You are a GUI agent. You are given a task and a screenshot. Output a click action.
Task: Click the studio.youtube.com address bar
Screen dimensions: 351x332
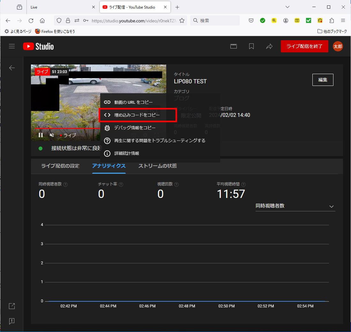click(x=134, y=21)
